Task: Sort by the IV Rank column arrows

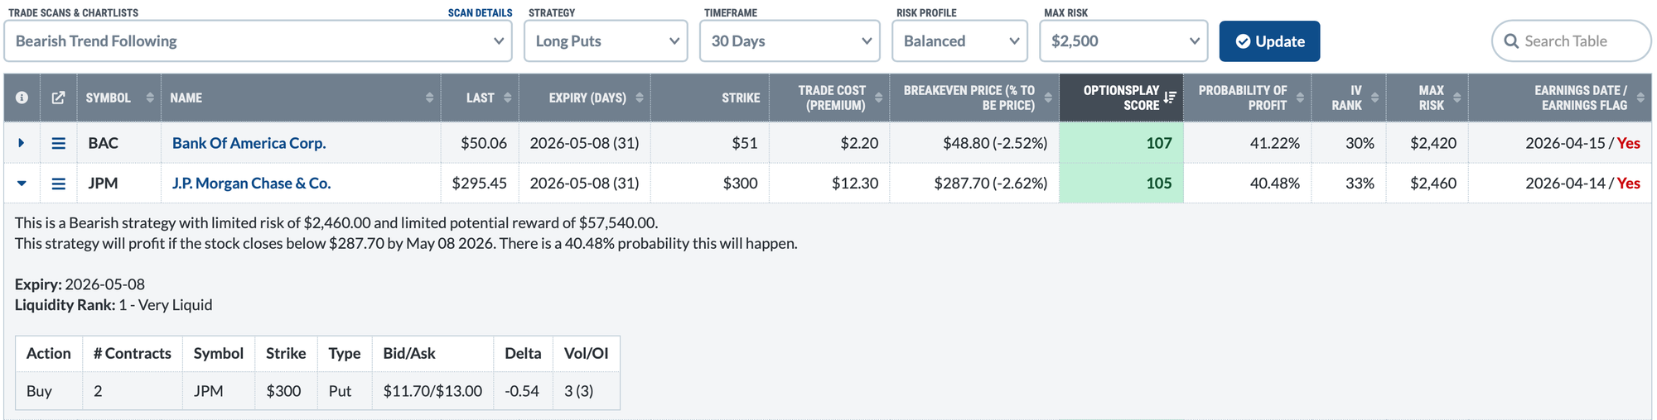Action: [x=1374, y=98]
